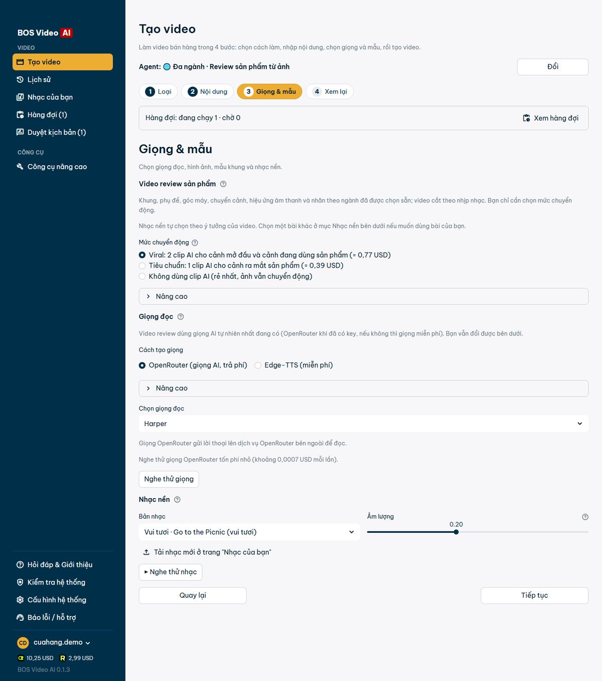
Task: Open Công cụ nâng cao in sidebar
Action: click(63, 166)
